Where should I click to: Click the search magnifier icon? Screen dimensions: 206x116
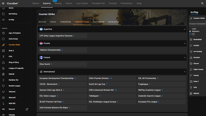[x=202, y=3]
